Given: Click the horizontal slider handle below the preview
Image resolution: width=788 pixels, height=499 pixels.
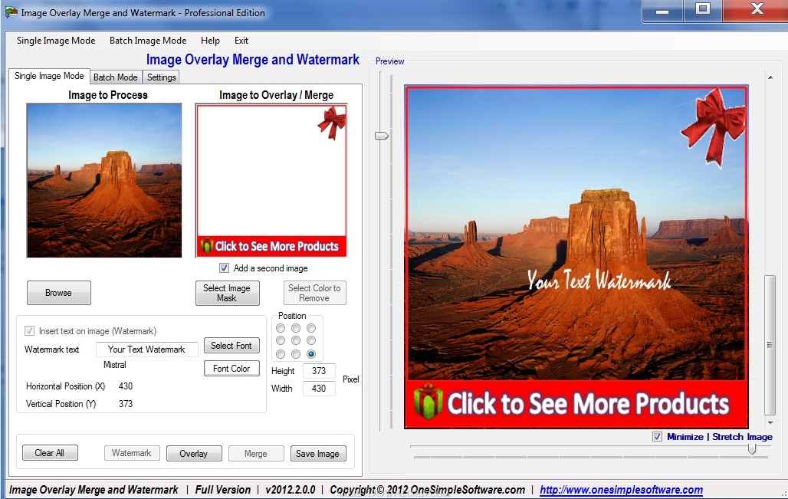Looking at the screenshot, I should pos(752,448).
